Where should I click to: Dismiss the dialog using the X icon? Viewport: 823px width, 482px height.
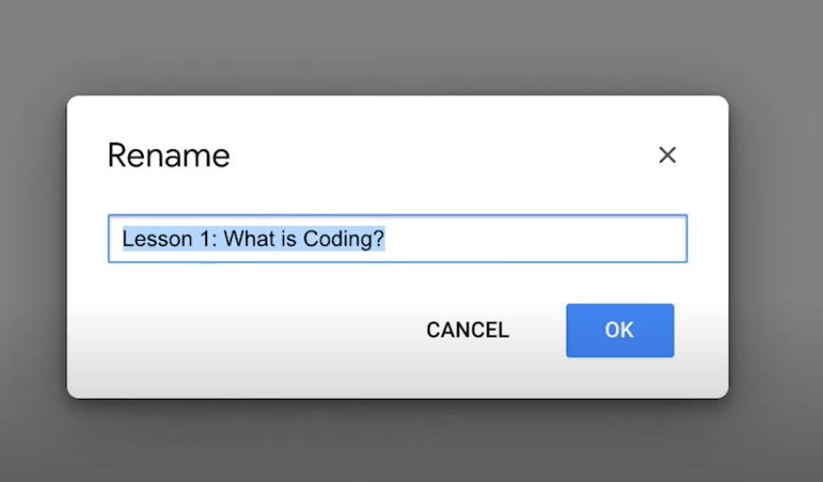pyautogui.click(x=667, y=155)
